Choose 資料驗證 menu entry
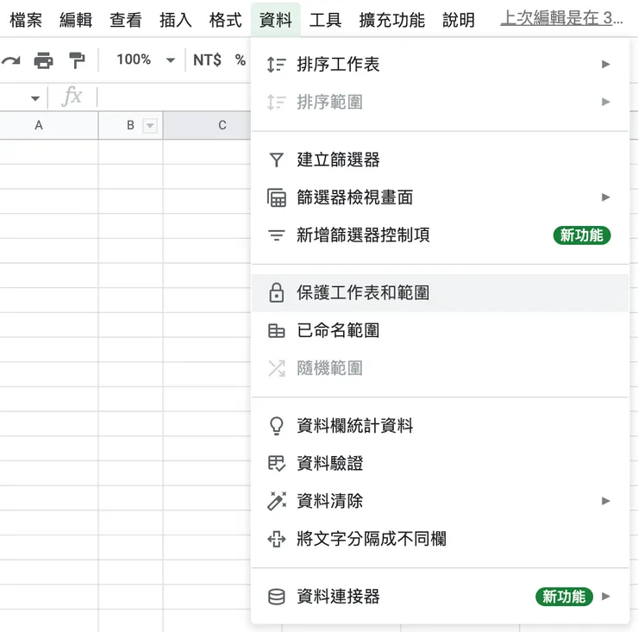This screenshot has height=632, width=638. [440, 464]
